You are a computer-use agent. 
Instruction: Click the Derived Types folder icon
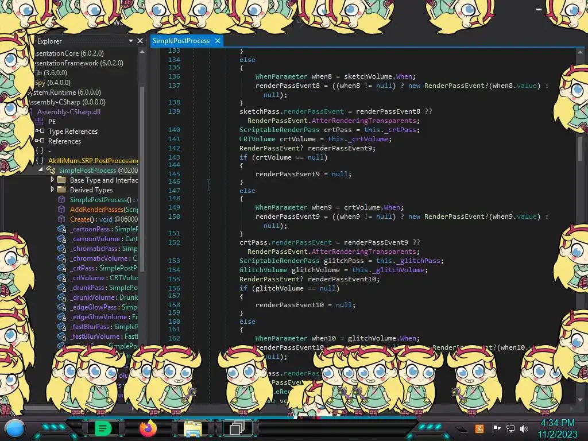61,189
